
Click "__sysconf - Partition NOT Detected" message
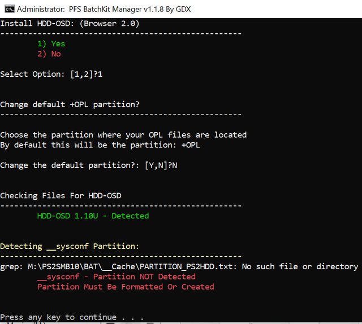tap(117, 277)
